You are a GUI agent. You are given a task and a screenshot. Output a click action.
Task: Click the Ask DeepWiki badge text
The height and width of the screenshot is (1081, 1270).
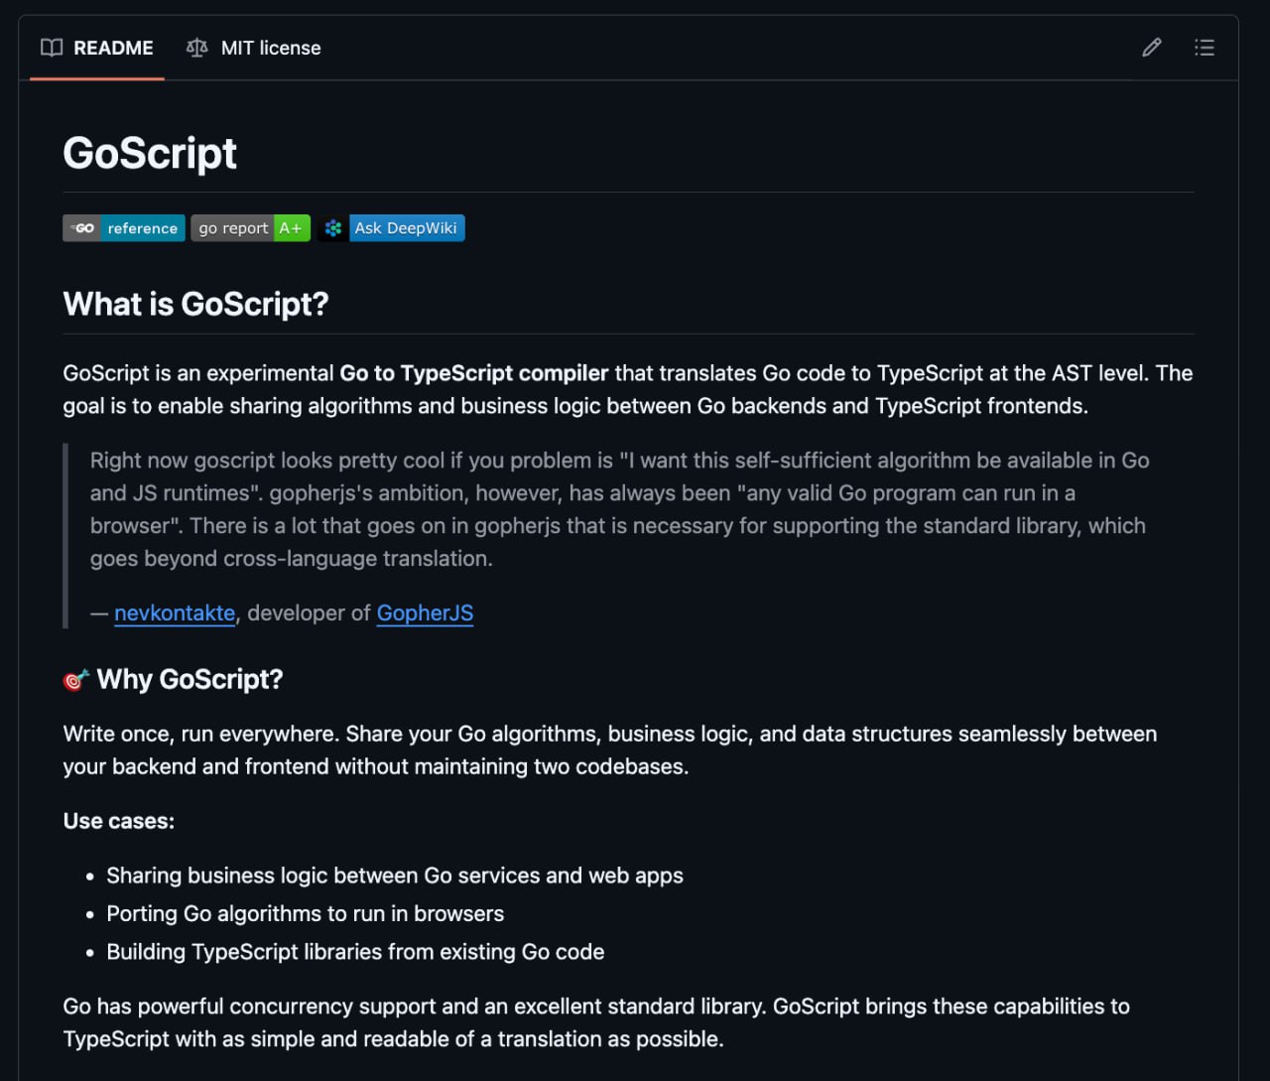point(406,228)
